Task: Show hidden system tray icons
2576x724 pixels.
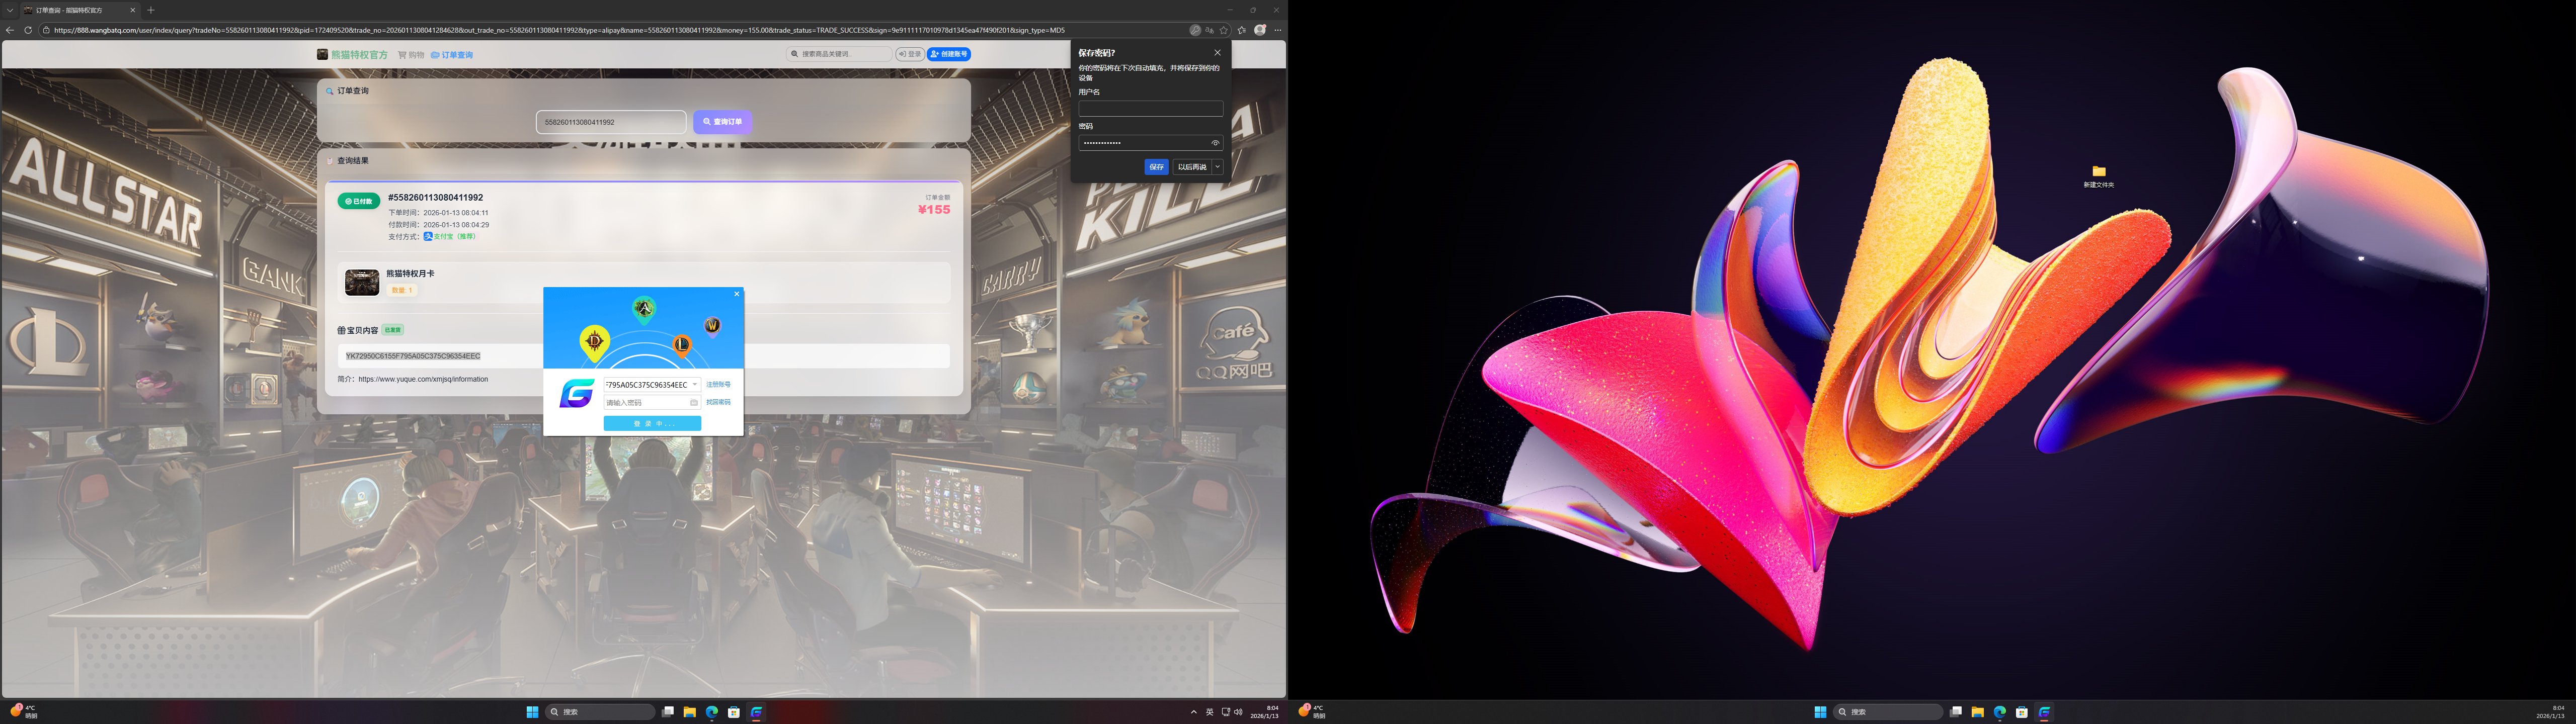Action: tap(1193, 712)
